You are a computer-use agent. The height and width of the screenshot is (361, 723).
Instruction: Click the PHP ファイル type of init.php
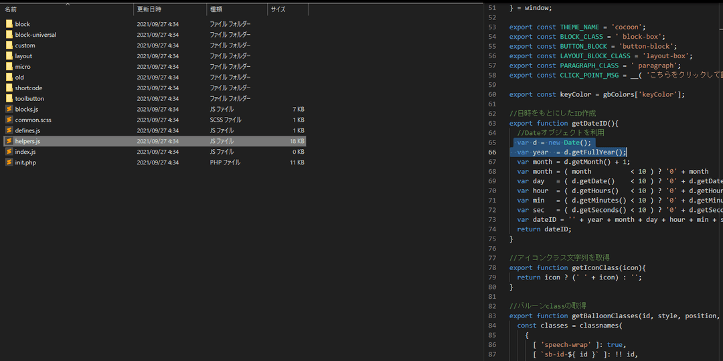pyautogui.click(x=225, y=162)
